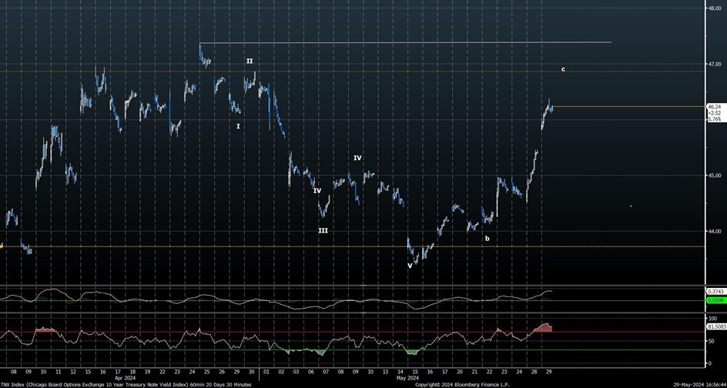The height and width of the screenshot is (388, 727).
Task: Click the Bloomberg Finance L.P. copyright text
Action: pyautogui.click(x=462, y=385)
